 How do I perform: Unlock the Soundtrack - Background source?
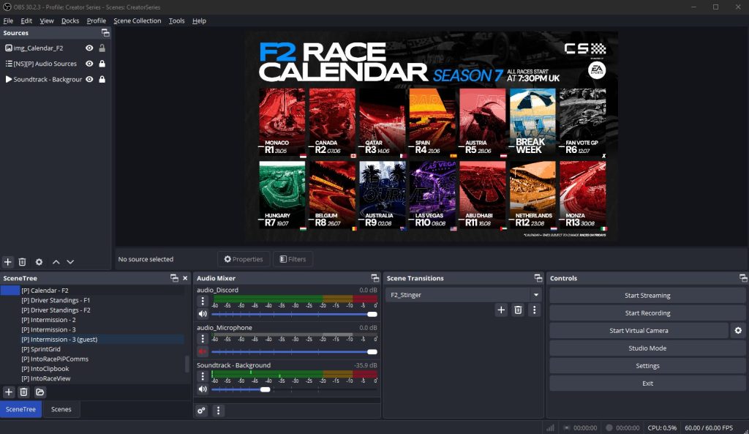click(102, 79)
